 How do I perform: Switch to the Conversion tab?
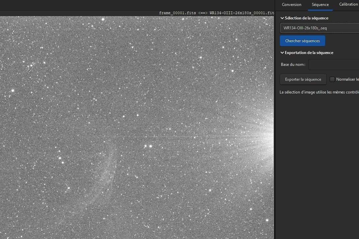(291, 5)
